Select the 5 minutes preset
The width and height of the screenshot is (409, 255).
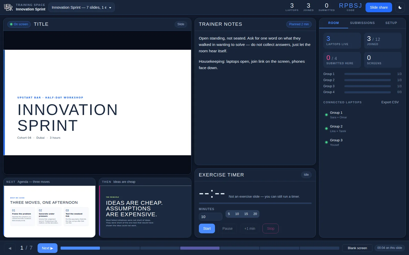click(229, 214)
